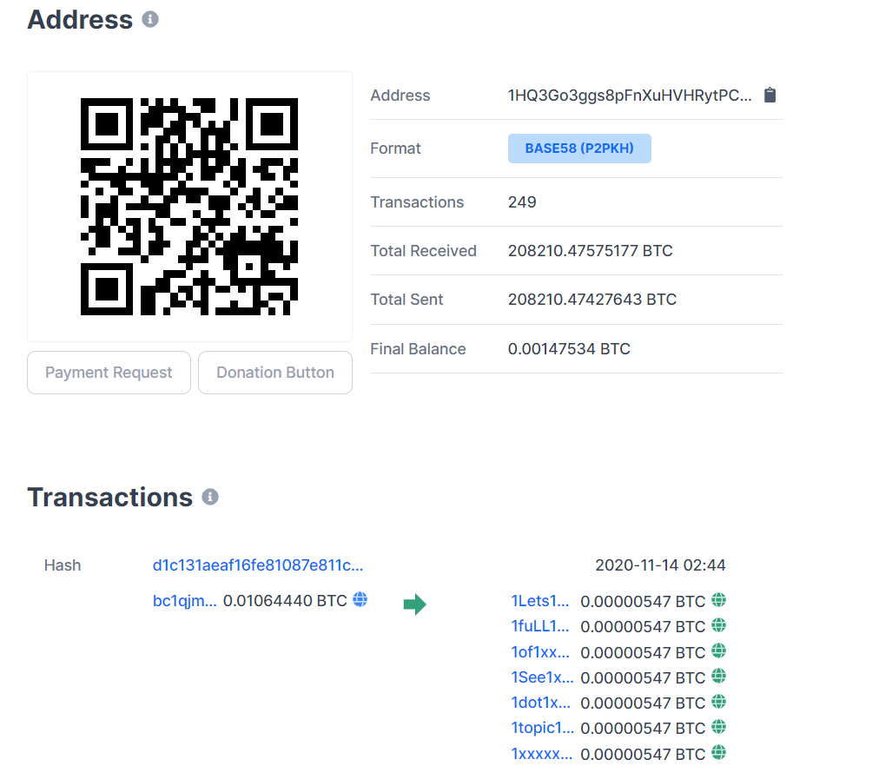Screen dimensions: 879x766
Task: Click the info icon beside Address heading
Action: click(150, 20)
